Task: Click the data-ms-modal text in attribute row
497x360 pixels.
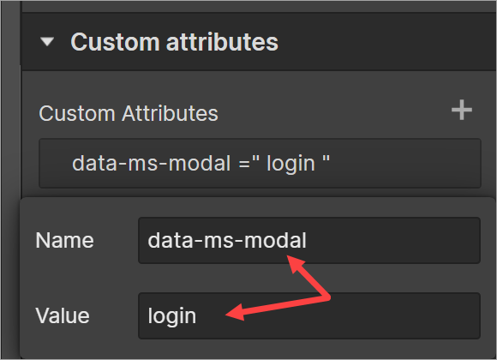Action: [152, 164]
